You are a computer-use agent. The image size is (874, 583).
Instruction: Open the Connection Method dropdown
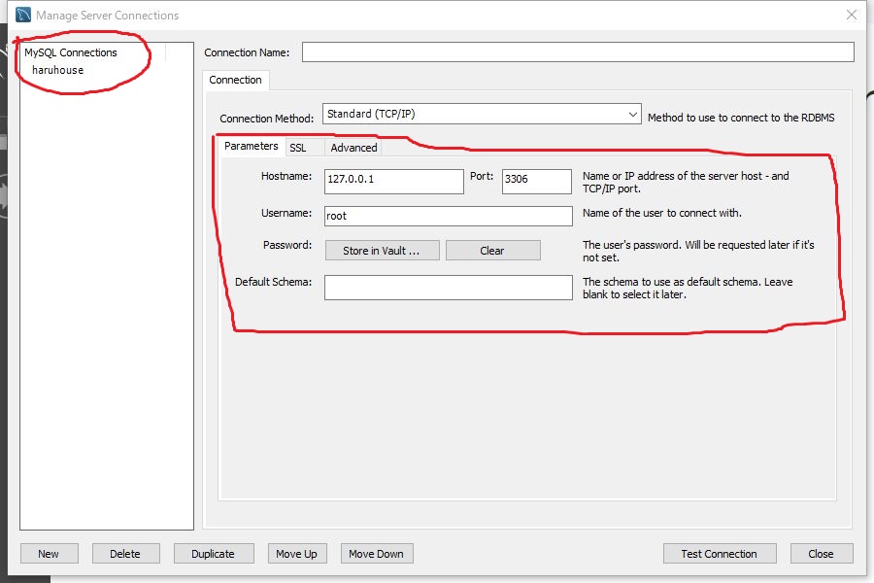(x=482, y=114)
